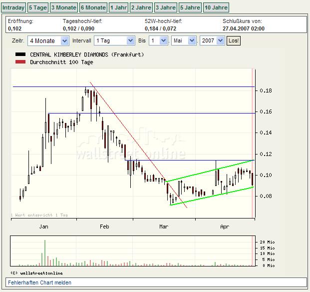
Task: Switch to the 5 Jahre tab
Action: 190,7
